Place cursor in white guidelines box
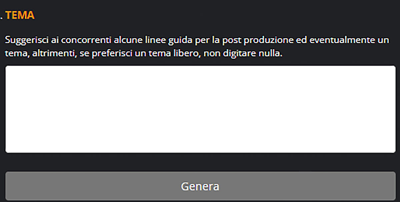 coord(200,109)
